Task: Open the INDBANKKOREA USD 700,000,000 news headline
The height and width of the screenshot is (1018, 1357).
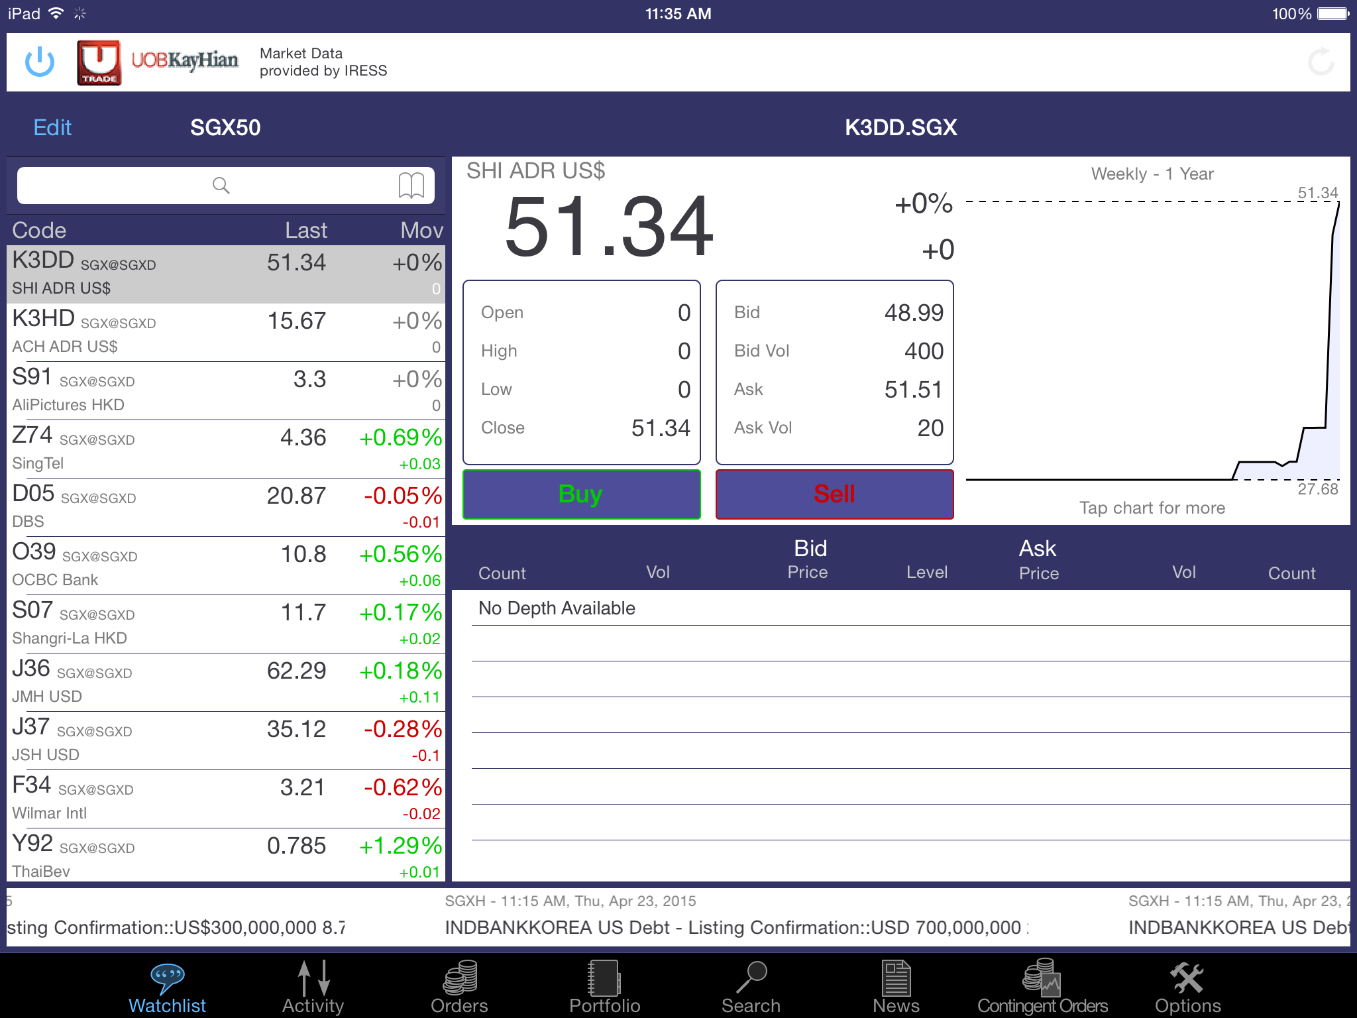Action: pos(737,927)
